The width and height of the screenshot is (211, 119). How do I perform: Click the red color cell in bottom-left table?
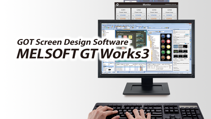(141, 68)
